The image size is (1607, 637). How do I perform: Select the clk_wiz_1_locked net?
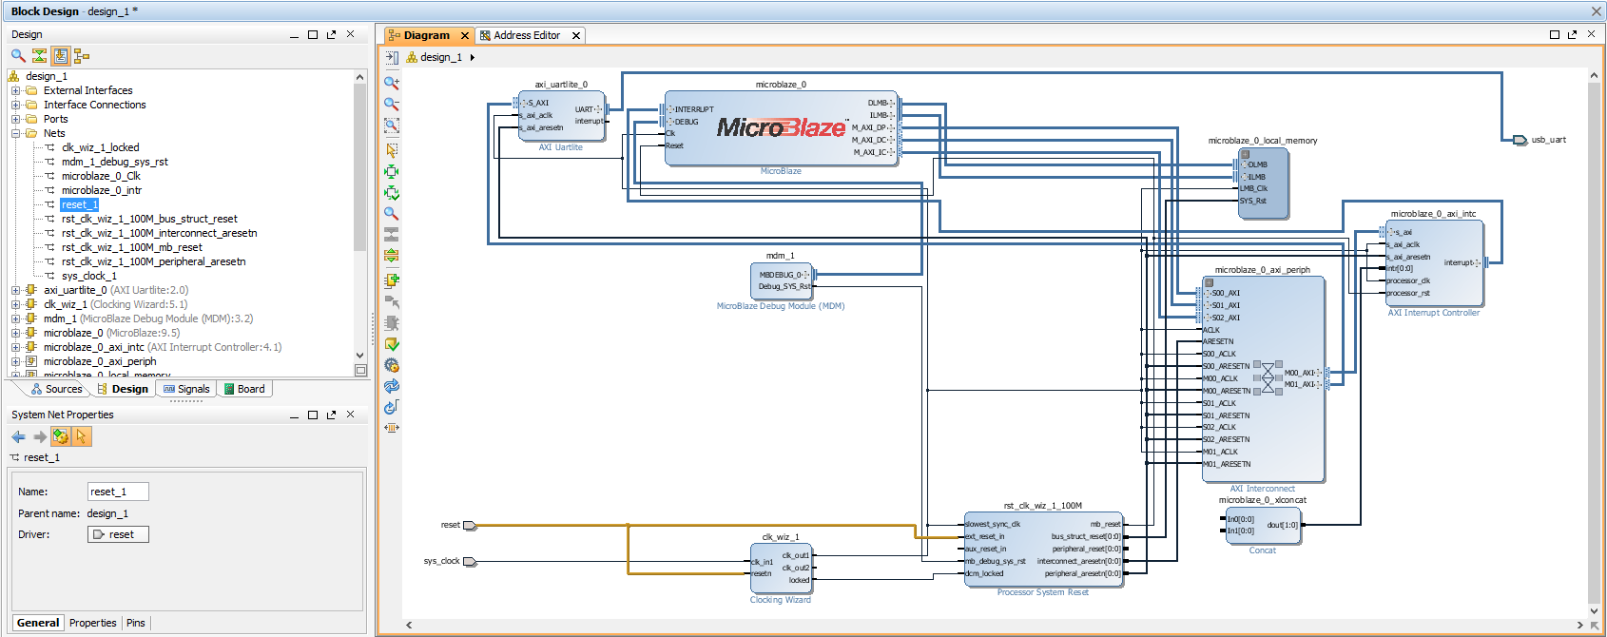tap(100, 147)
